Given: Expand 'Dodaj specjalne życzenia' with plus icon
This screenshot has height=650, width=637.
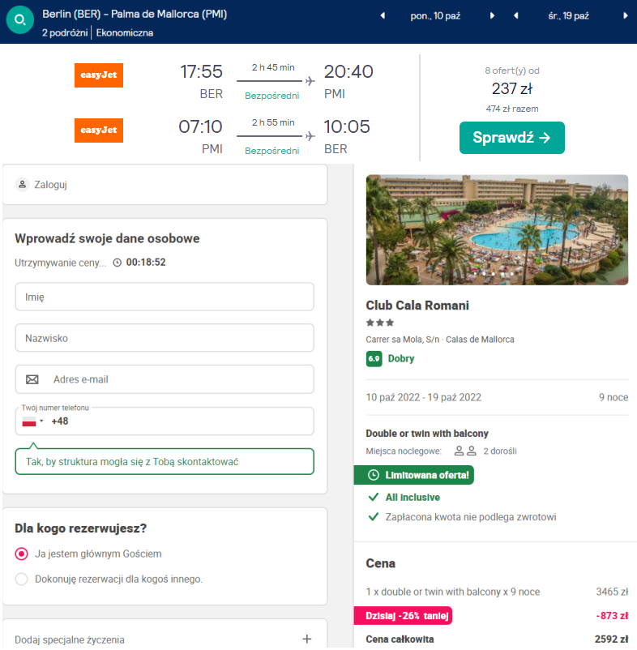Looking at the screenshot, I should tap(307, 639).
